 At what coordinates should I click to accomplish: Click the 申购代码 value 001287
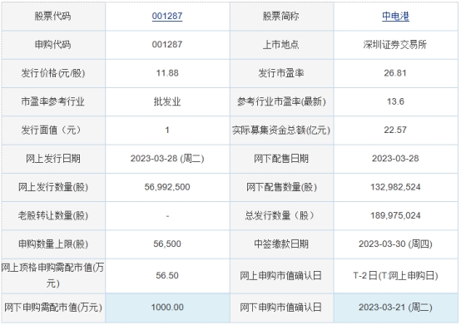coord(167,44)
